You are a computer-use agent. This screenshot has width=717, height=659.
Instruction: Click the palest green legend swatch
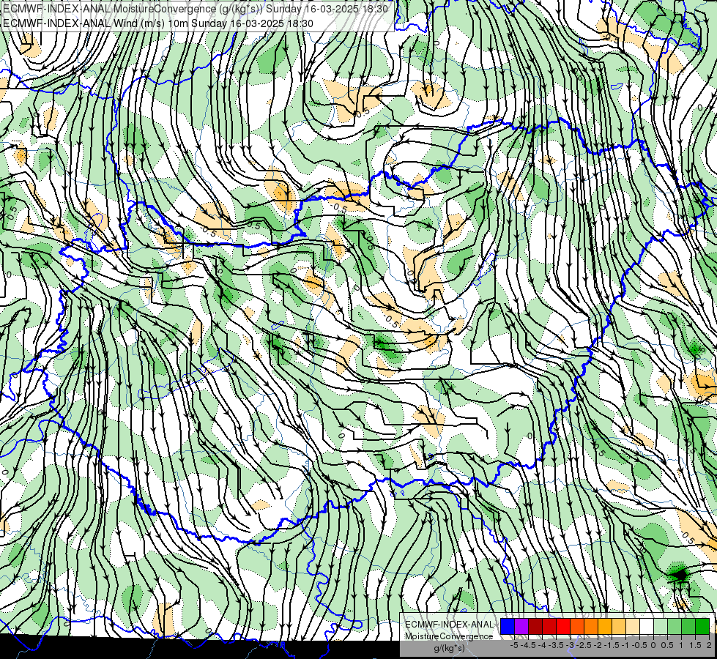coord(661,626)
